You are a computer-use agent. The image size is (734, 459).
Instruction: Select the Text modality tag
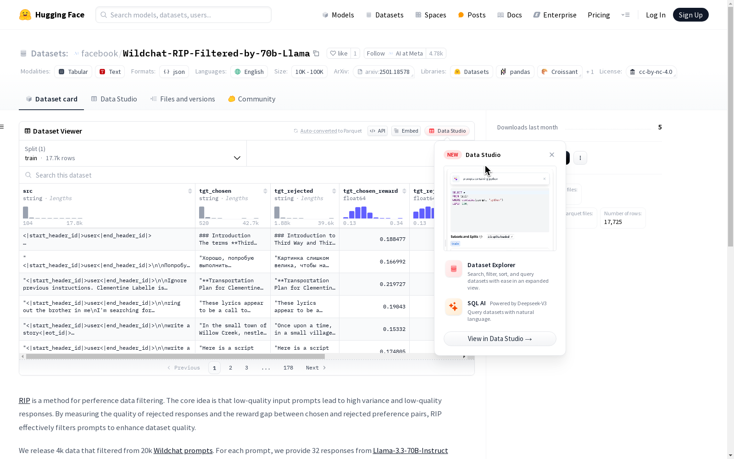point(110,72)
